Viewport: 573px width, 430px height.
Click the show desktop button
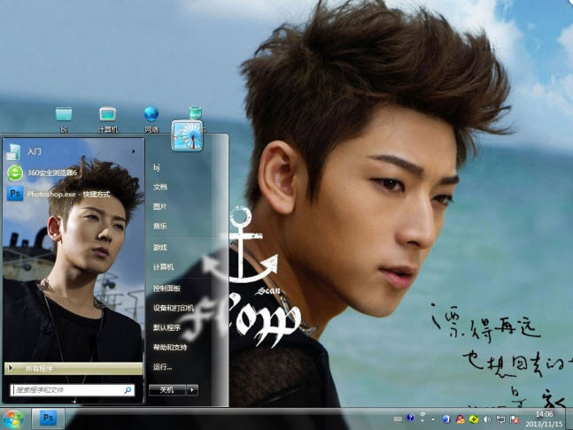pos(569,419)
